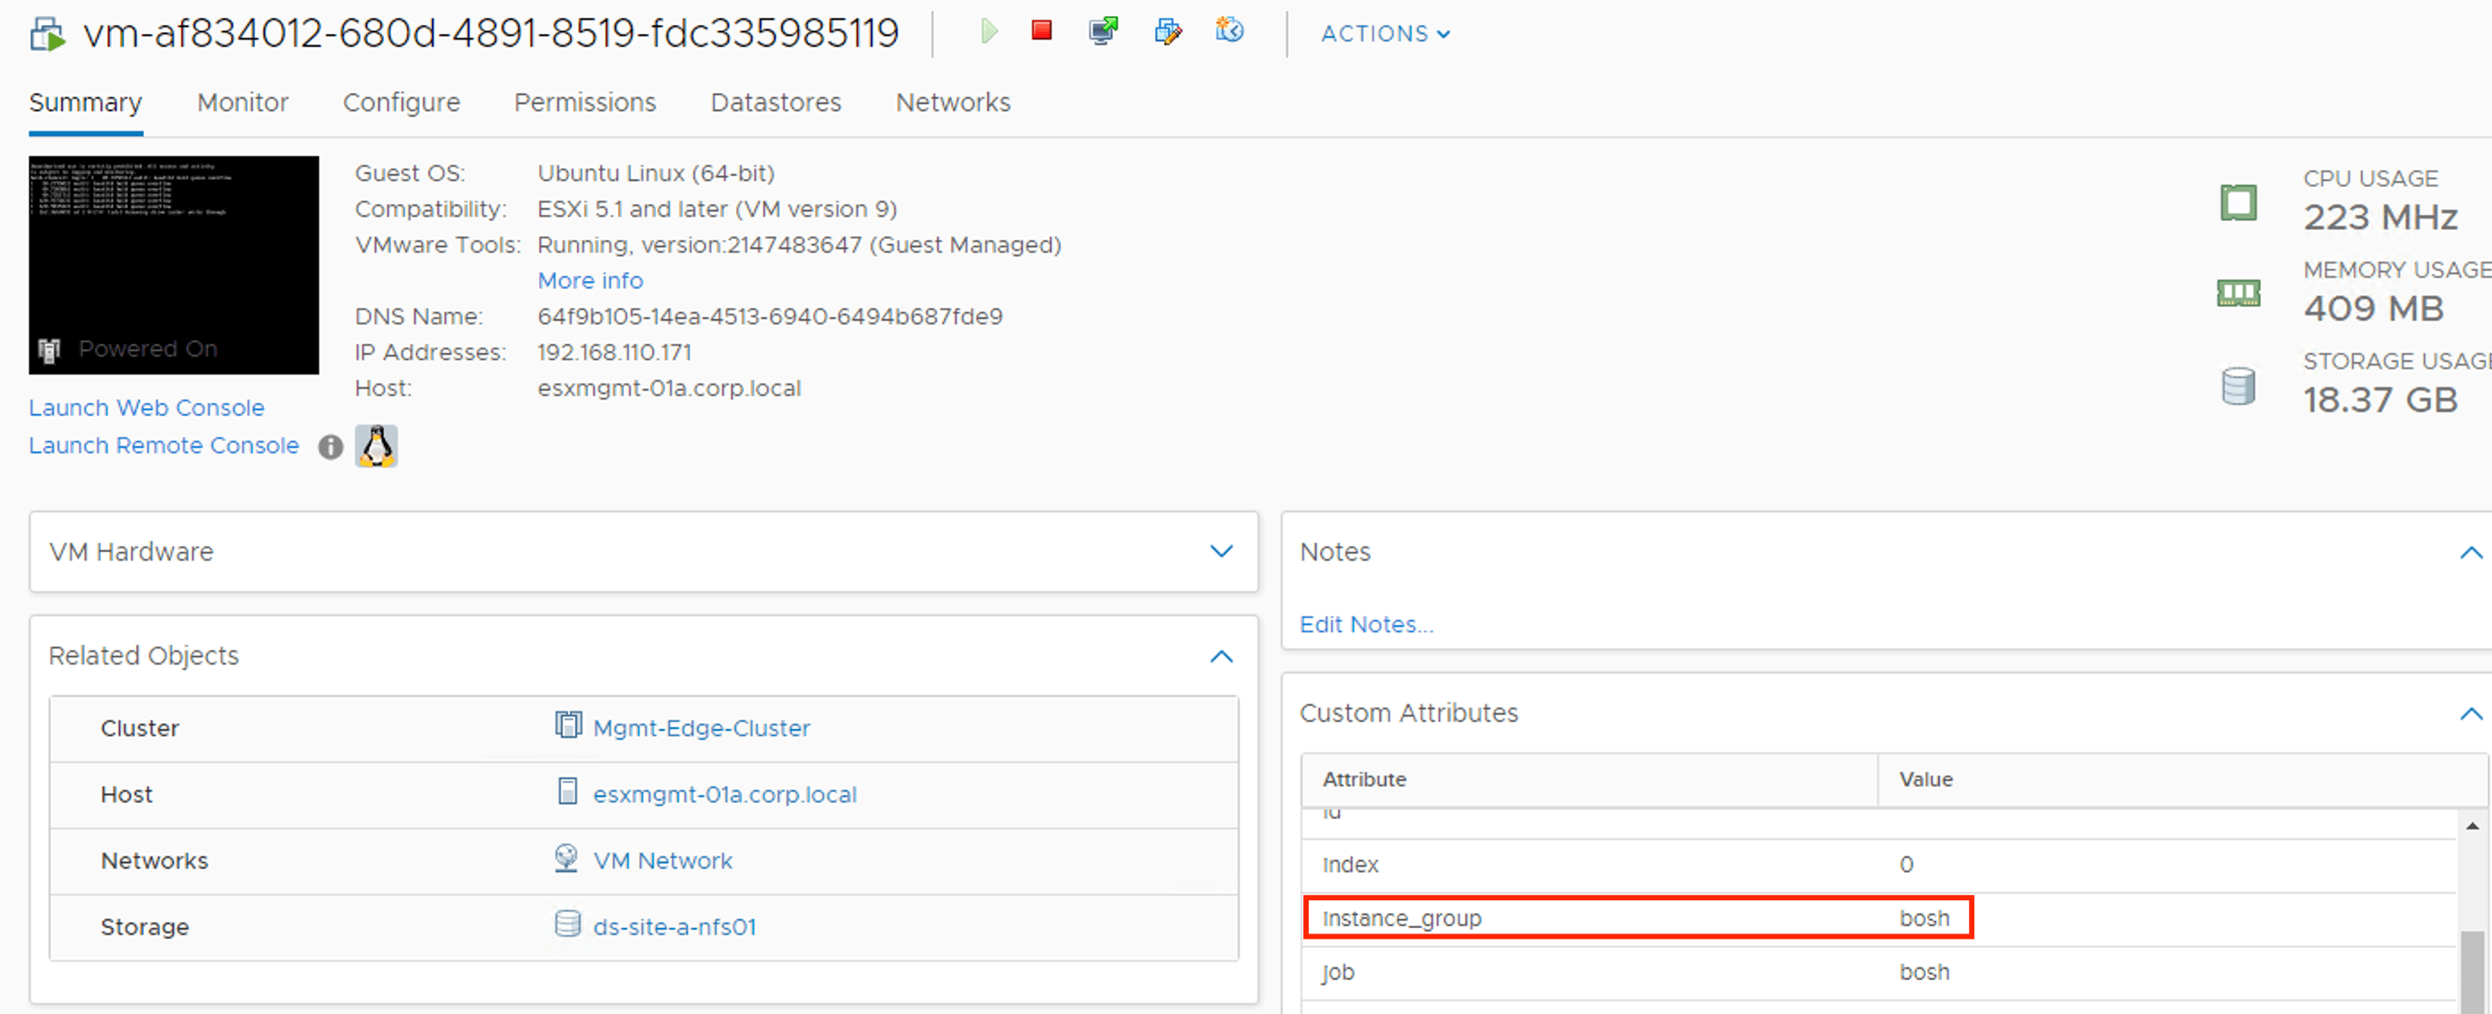Click the VM console preview thumbnail

pos(174,264)
